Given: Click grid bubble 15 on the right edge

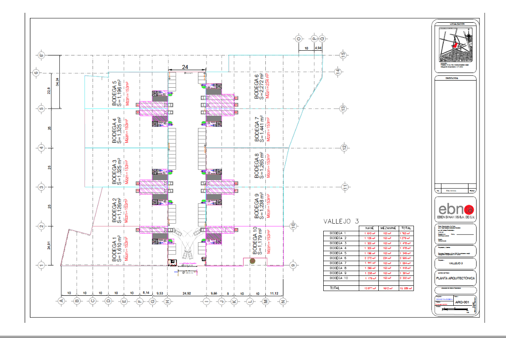Looking at the screenshot, I should pyautogui.click(x=342, y=54).
